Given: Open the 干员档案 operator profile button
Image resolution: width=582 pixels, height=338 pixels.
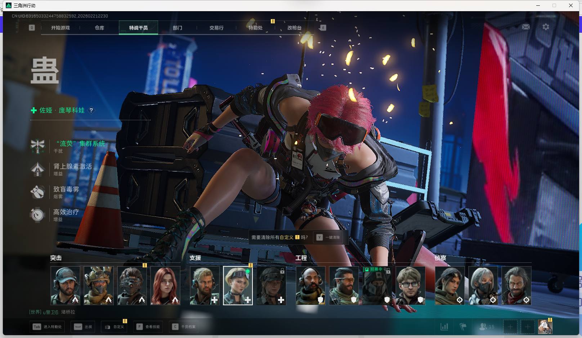Looking at the screenshot, I should tap(184, 327).
